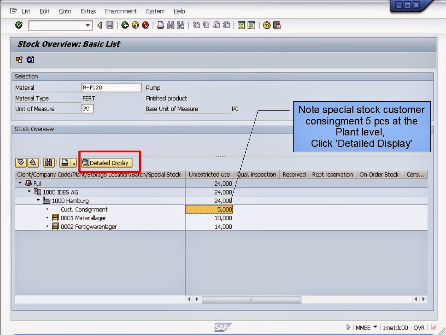This screenshot has width=446, height=335.
Task: Click the left scroll arrow beside the scrollbar thumb
Action: pyautogui.click(x=189, y=299)
